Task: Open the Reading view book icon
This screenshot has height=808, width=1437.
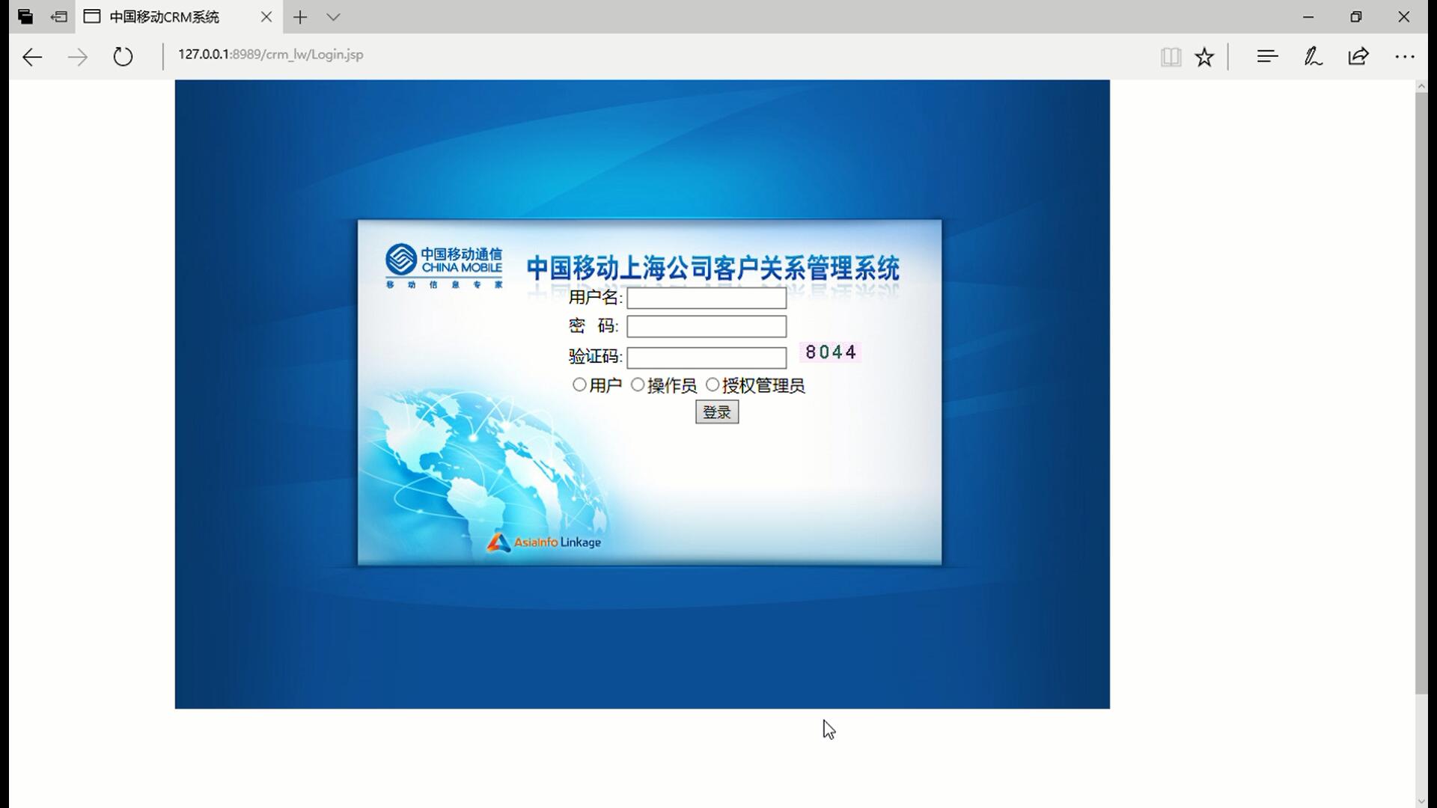Action: tap(1171, 57)
